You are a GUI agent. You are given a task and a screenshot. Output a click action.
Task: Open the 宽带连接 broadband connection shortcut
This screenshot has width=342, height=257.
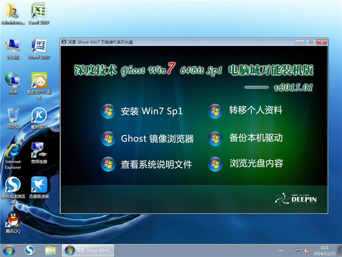coord(39,153)
